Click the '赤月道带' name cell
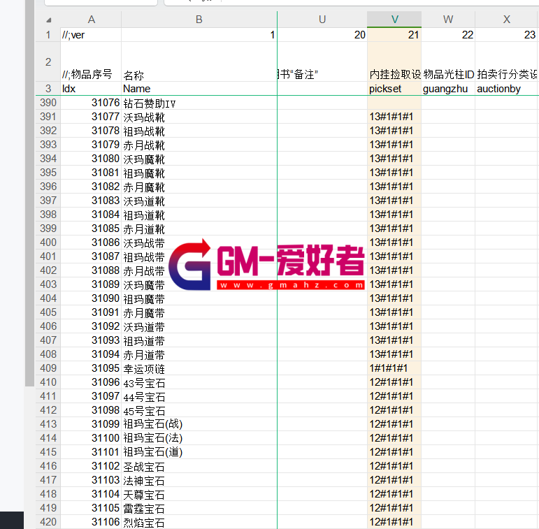Image resolution: width=539 pixels, height=529 pixels. pyautogui.click(x=199, y=354)
